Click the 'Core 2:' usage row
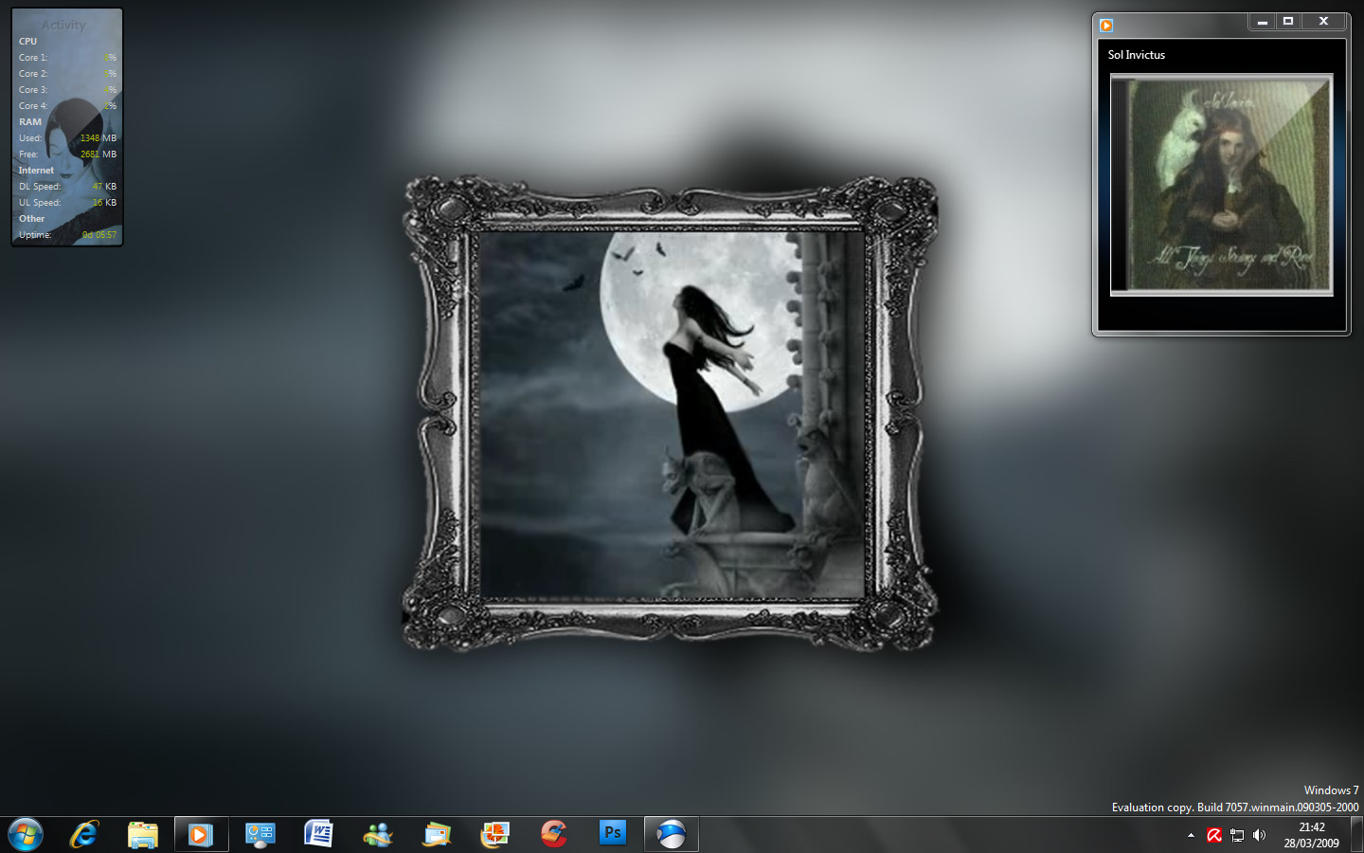Screen dimensions: 1364x853 coord(67,74)
